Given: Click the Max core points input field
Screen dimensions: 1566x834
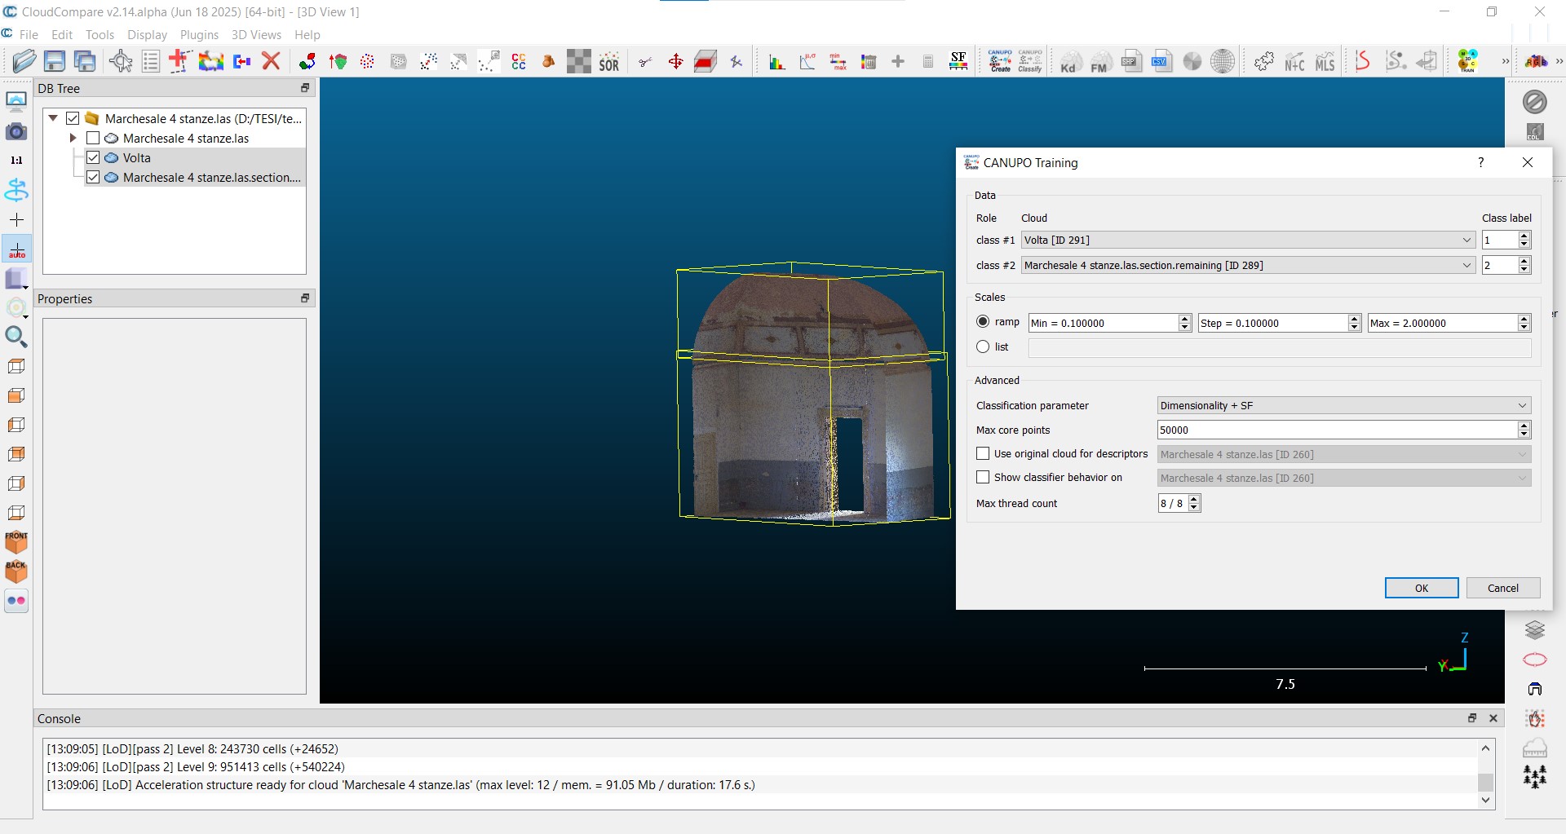Looking at the screenshot, I should (1335, 430).
